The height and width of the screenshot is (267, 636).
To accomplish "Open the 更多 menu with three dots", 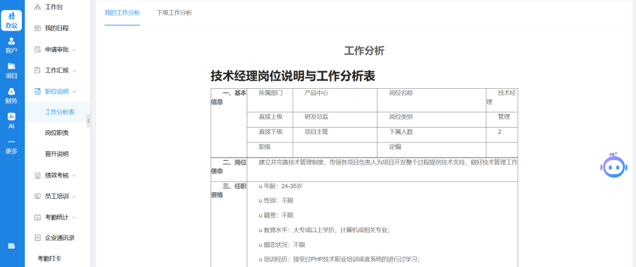I will (11, 146).
